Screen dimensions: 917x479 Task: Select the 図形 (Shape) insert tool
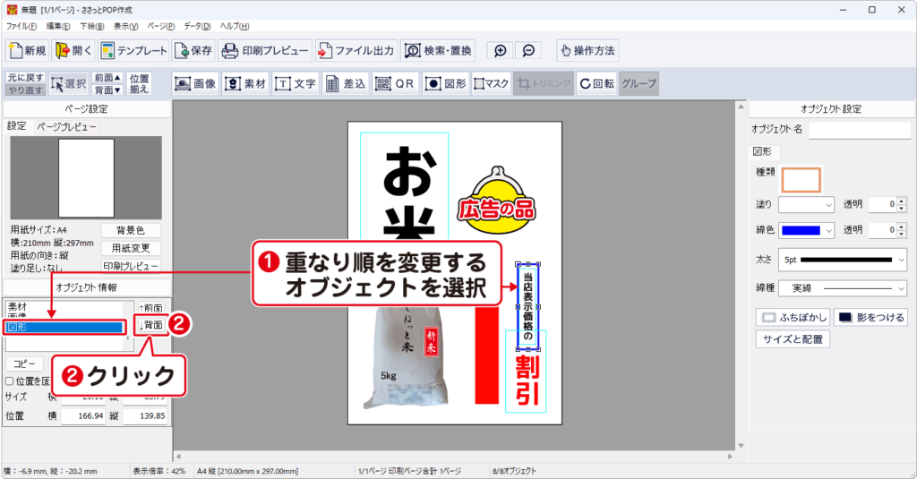point(445,83)
